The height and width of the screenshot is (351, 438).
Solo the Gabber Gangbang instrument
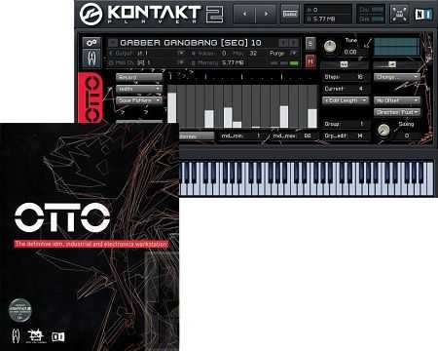point(310,43)
